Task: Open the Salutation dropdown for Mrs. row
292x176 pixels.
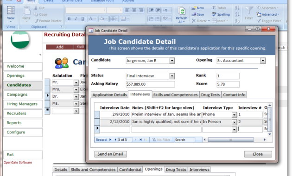Action: coord(76,90)
